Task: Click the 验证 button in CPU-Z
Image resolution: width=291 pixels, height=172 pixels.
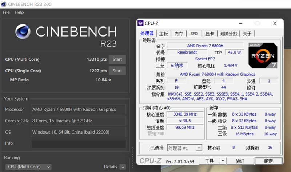Action: 240,161
